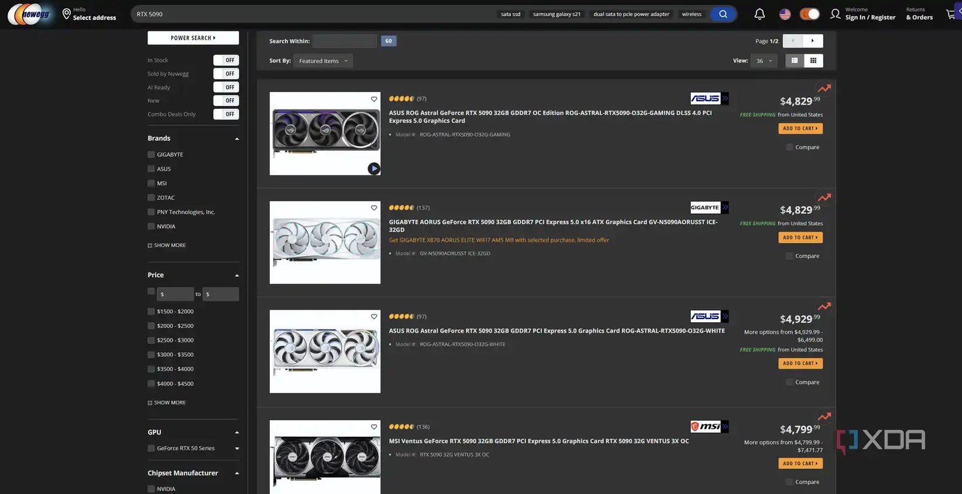
Task: Click MSI brand logo on Ventus listing
Action: click(709, 427)
